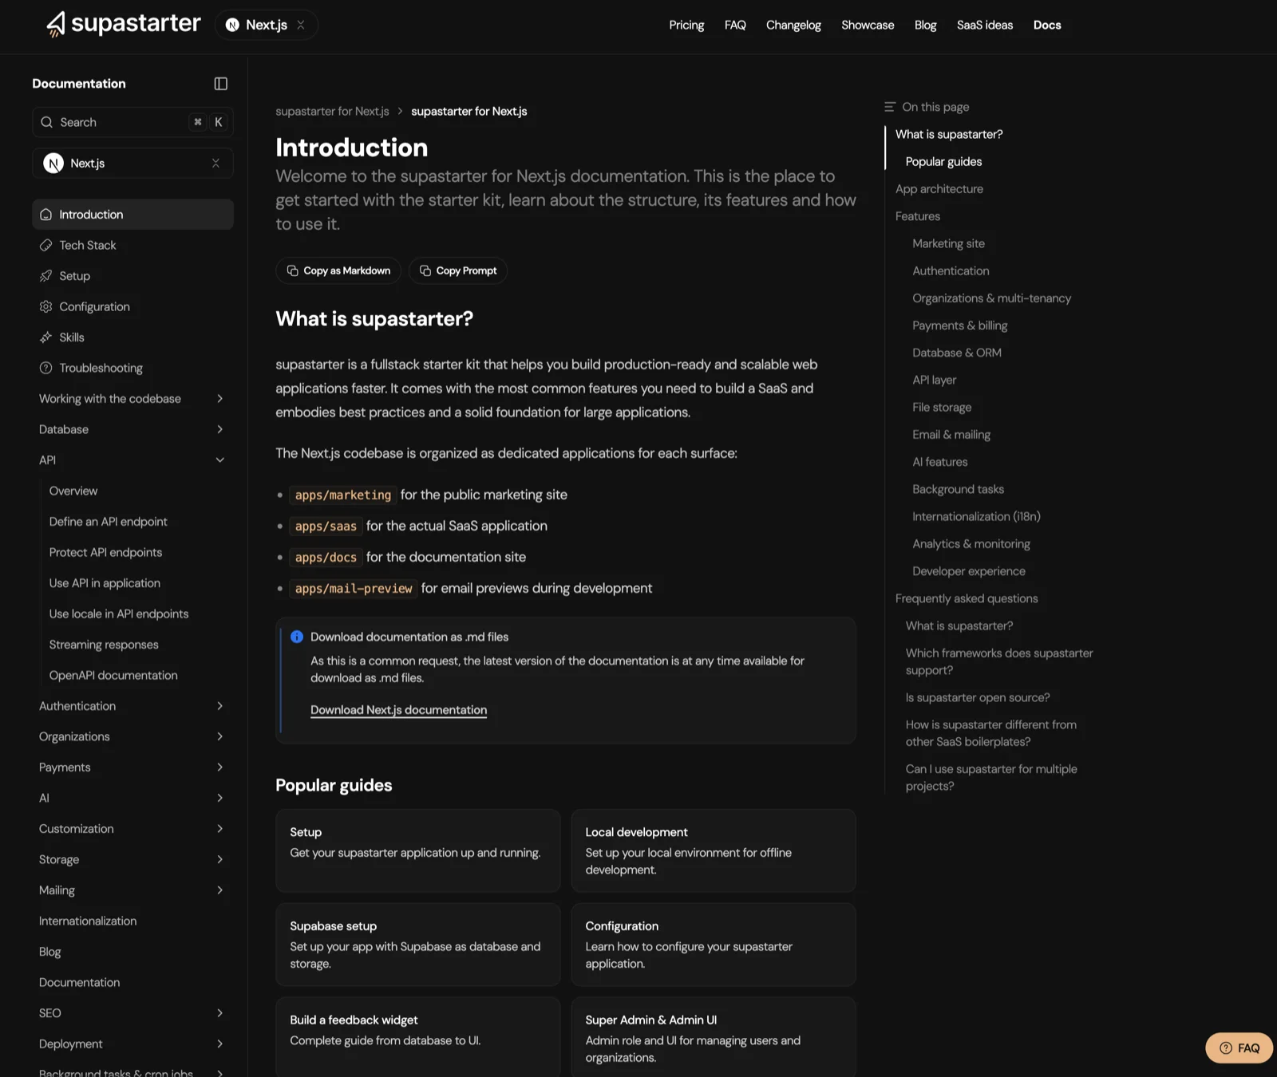1277x1077 pixels.
Task: Click the Introduction home icon
Action: point(45,215)
